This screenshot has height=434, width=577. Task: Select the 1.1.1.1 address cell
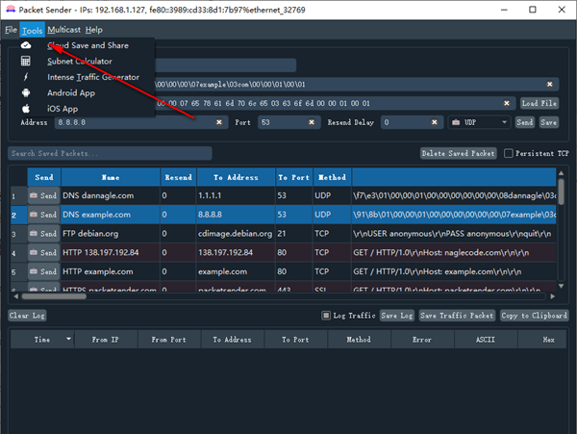pos(236,195)
